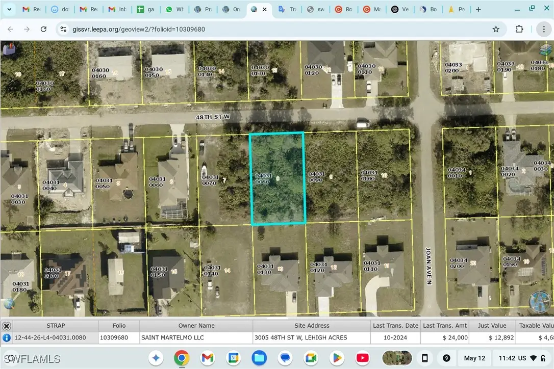554x369 pixels.
Task: Click the compass rose control on the map
Action: [540, 302]
